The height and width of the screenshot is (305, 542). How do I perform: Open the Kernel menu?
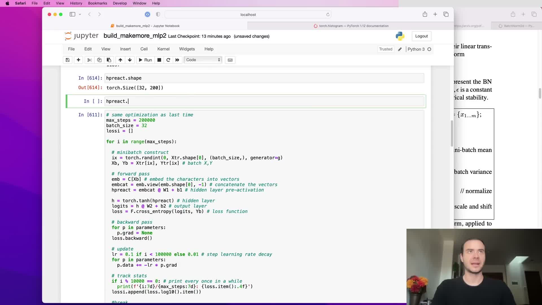pyautogui.click(x=163, y=49)
